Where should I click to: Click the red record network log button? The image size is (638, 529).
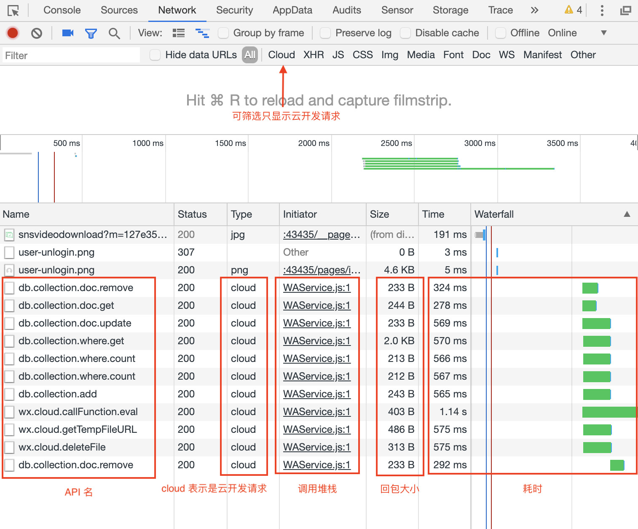coord(13,33)
